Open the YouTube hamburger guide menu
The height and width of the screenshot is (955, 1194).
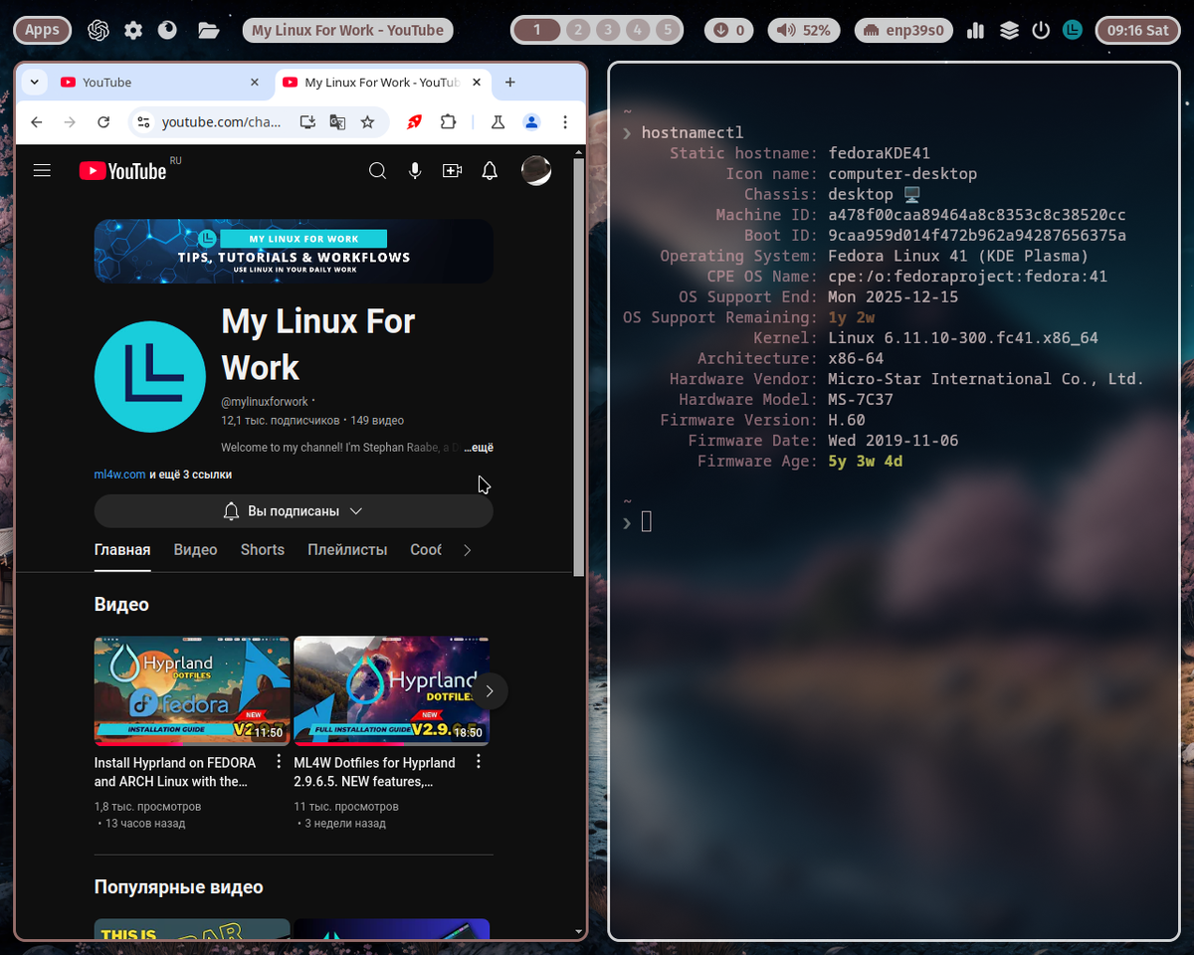[42, 171]
